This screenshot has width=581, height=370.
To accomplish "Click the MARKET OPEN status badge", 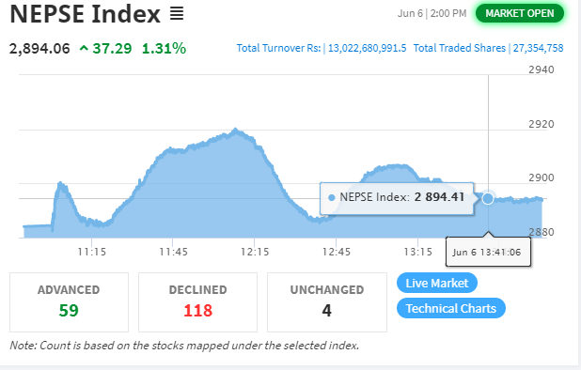I will 520,13.
